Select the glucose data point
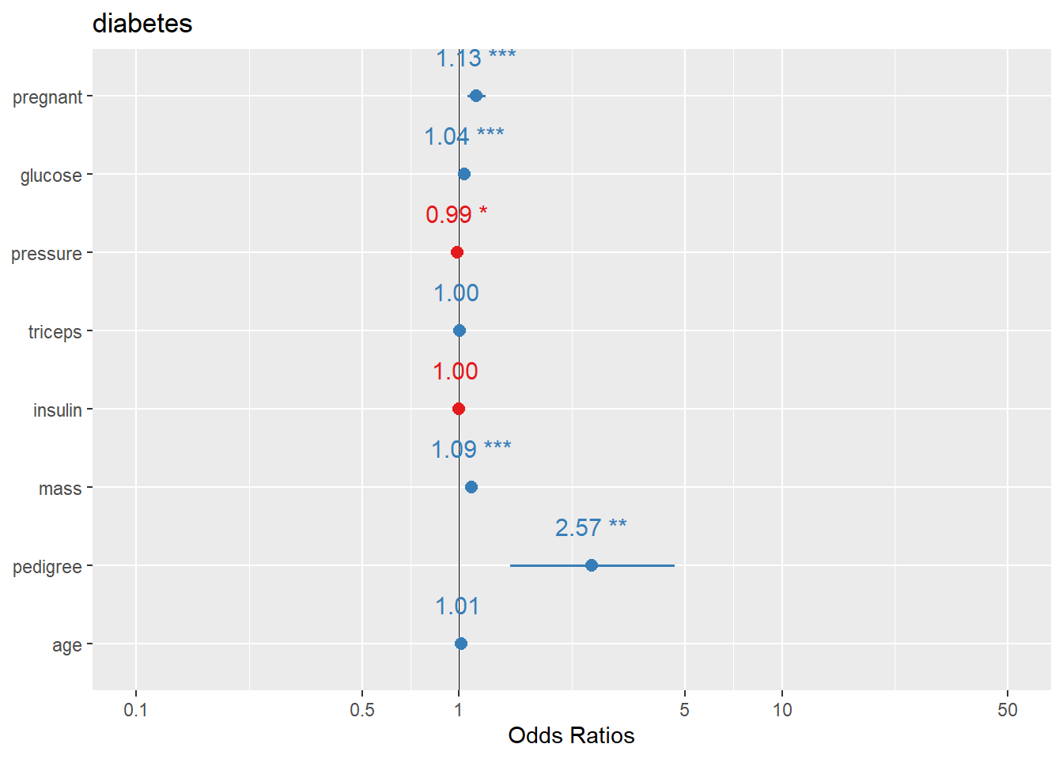 point(464,174)
